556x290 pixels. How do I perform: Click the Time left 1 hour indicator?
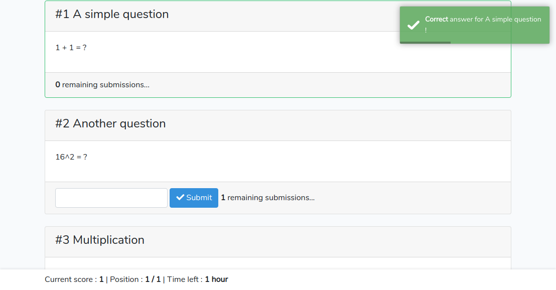tap(198, 279)
